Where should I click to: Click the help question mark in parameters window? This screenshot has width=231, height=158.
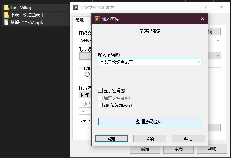tap(206, 7)
